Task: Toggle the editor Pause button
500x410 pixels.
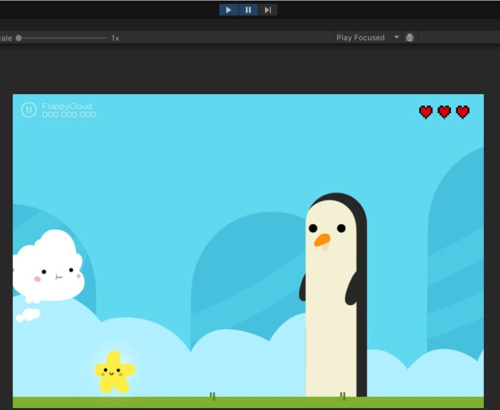Action: 248,10
